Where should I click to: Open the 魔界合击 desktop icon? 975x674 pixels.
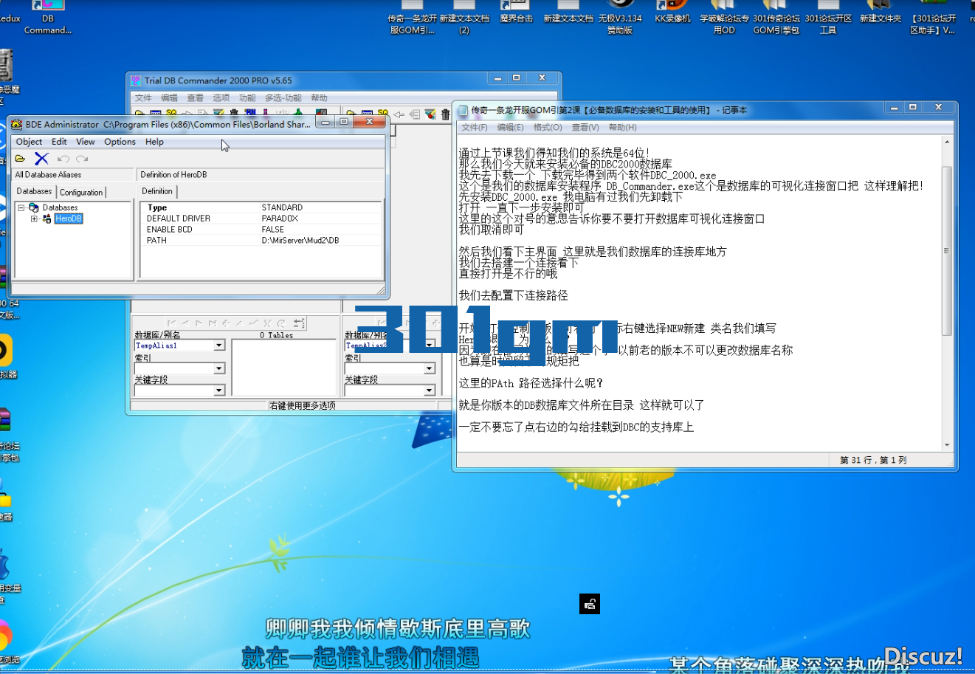(x=516, y=13)
